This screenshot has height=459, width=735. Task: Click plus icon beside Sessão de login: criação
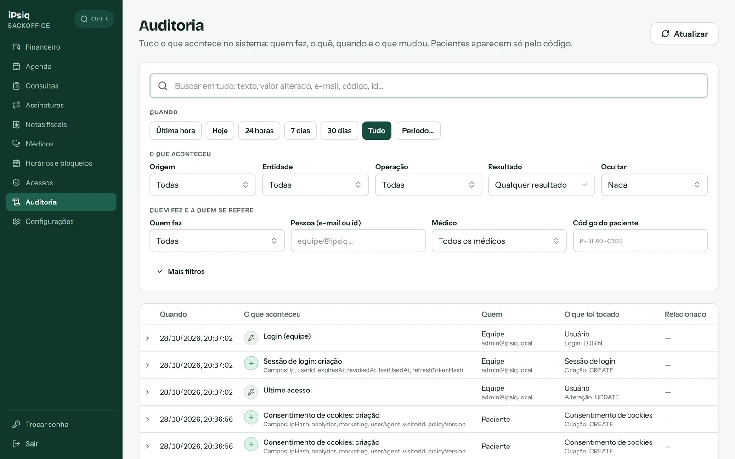[251, 364]
